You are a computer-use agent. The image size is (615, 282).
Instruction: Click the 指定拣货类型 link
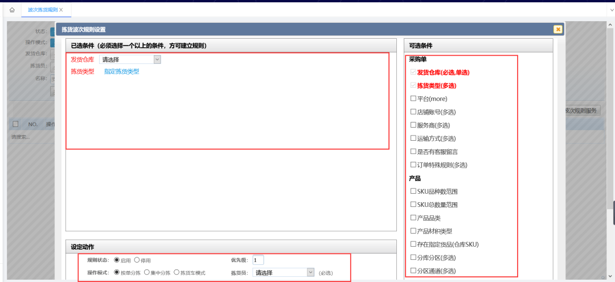click(121, 72)
